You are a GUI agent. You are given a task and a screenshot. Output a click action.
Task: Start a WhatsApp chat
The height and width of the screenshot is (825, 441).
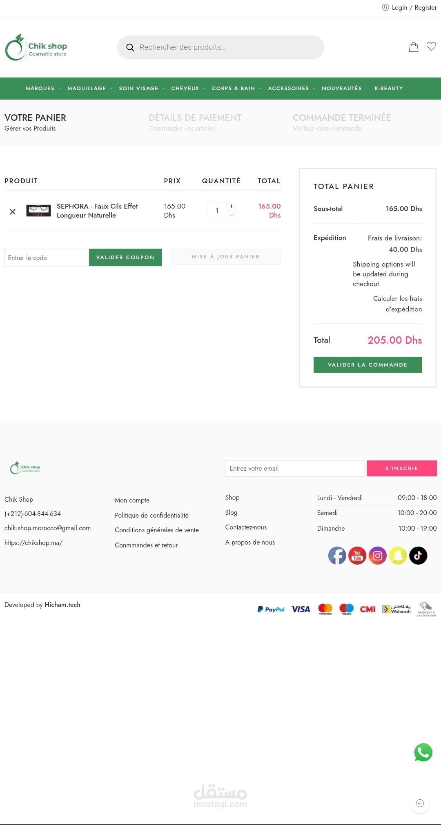(x=423, y=752)
